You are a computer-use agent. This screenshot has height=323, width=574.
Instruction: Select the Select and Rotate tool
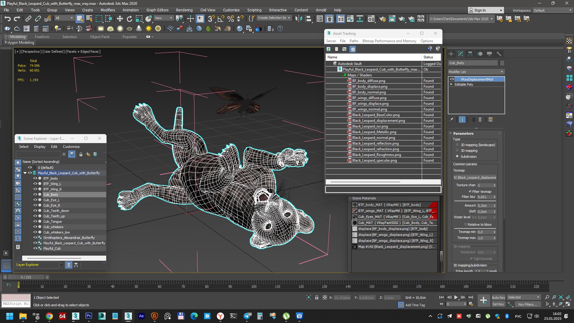129,19
